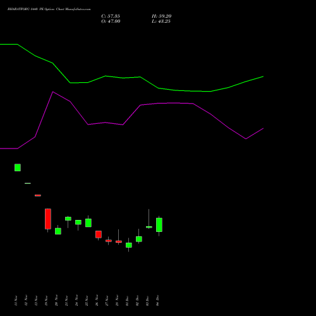Click the 02 Dec date label
The height and width of the screenshot is (316, 316).
tap(137, 300)
